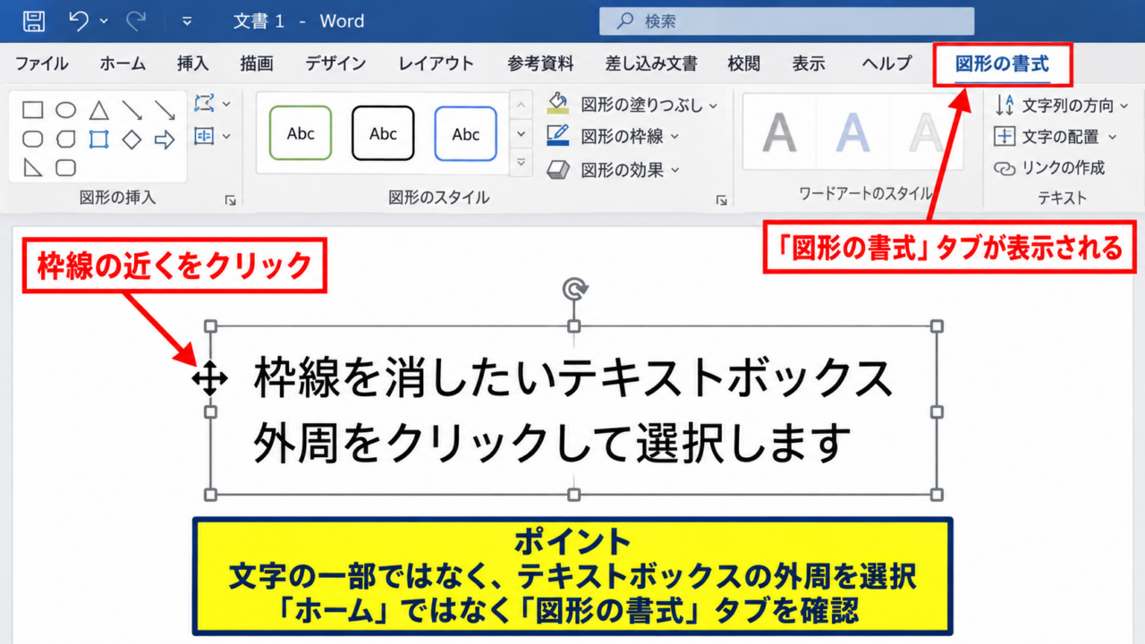Select the diamond shape
Screen dimensions: 1145x644
131,139
